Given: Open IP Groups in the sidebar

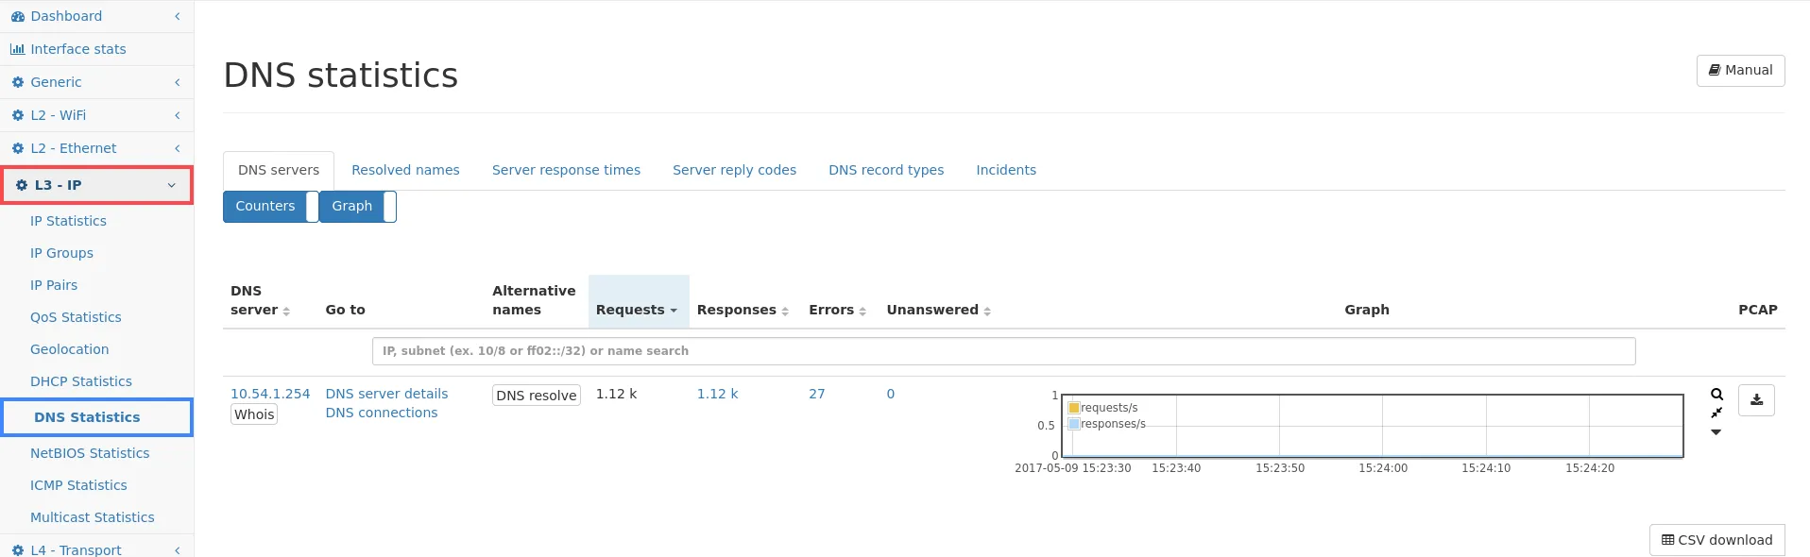Looking at the screenshot, I should click(x=61, y=253).
